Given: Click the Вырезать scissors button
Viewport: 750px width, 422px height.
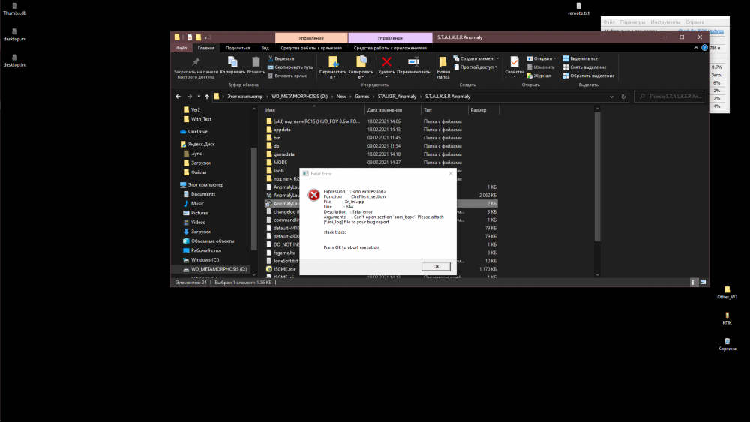Looking at the screenshot, I should (x=281, y=58).
